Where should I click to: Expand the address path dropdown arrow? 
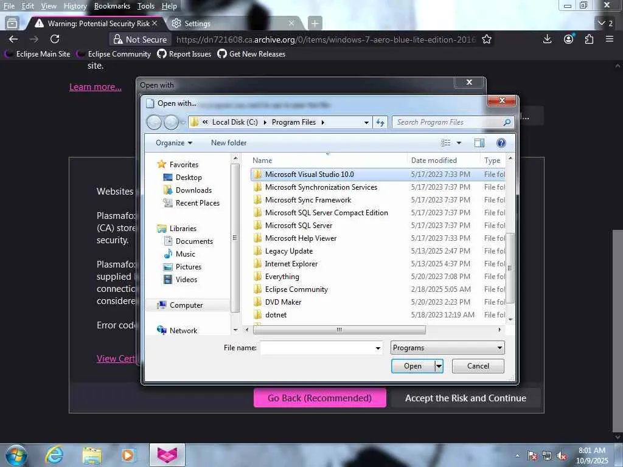point(366,122)
